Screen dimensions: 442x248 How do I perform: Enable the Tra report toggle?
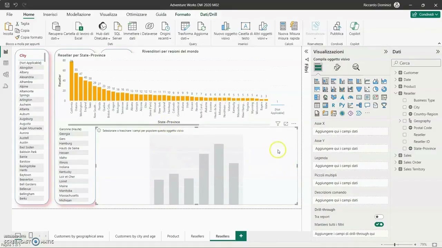click(x=379, y=217)
